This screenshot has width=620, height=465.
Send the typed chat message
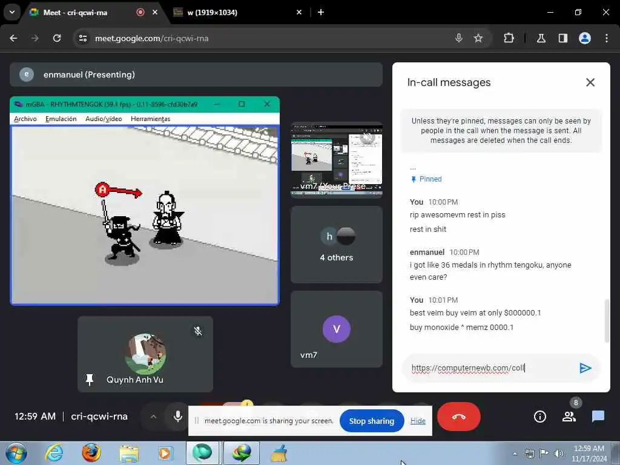tap(585, 368)
